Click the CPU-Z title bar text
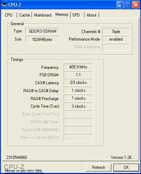Image resolution: width=141 pixels, height=174 pixels. pyautogui.click(x=15, y=5)
